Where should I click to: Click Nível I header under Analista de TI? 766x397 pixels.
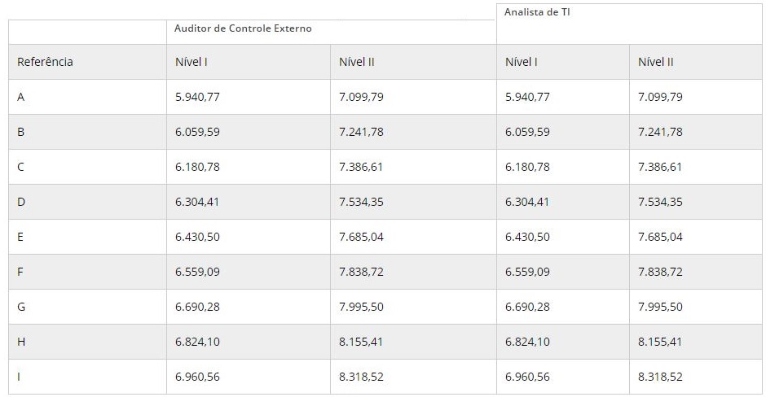(522, 62)
